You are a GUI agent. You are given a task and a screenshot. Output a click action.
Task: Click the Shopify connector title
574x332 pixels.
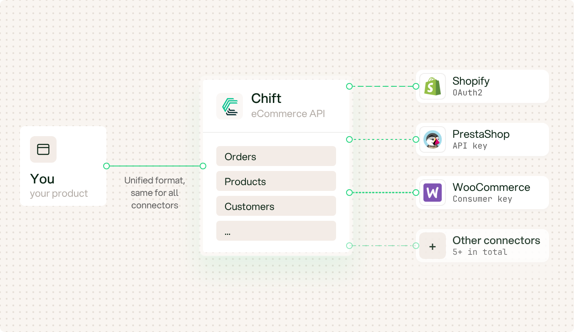[x=471, y=81]
